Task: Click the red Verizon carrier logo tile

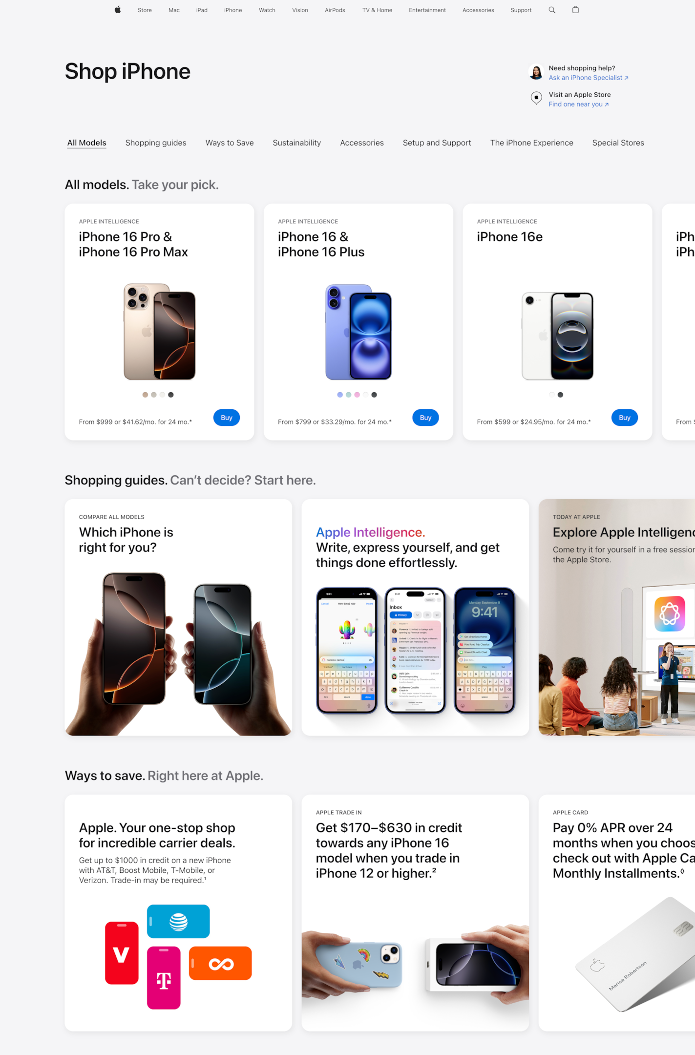Action: coord(122,953)
